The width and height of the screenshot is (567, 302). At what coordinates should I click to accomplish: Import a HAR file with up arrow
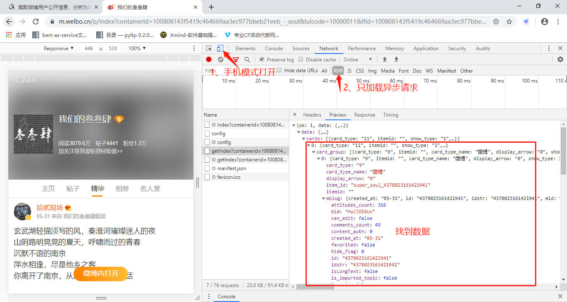(x=385, y=60)
